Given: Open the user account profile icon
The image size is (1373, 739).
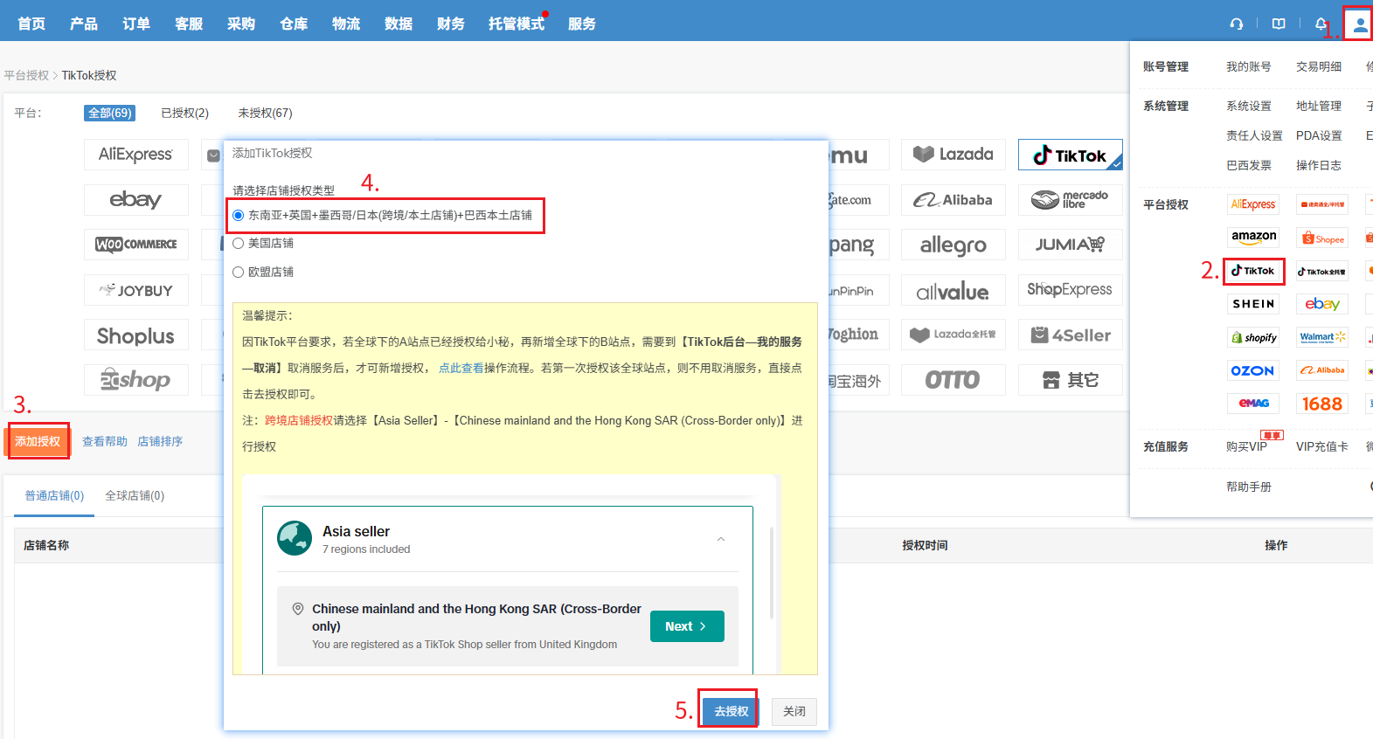Looking at the screenshot, I should (1360, 24).
